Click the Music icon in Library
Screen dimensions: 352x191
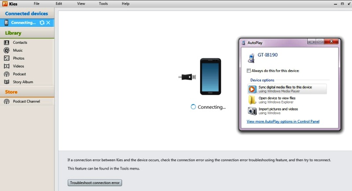point(7,50)
